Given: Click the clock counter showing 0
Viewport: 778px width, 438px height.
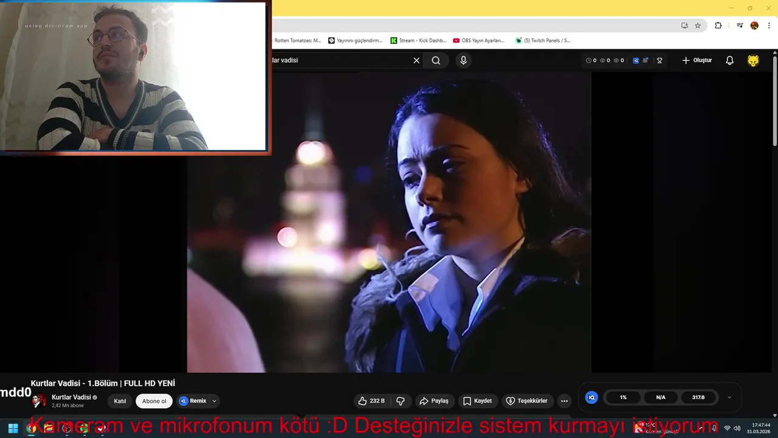Looking at the screenshot, I should click(x=591, y=60).
